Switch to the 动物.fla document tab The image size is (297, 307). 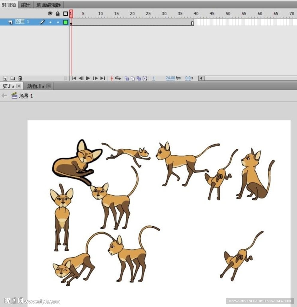[35, 86]
